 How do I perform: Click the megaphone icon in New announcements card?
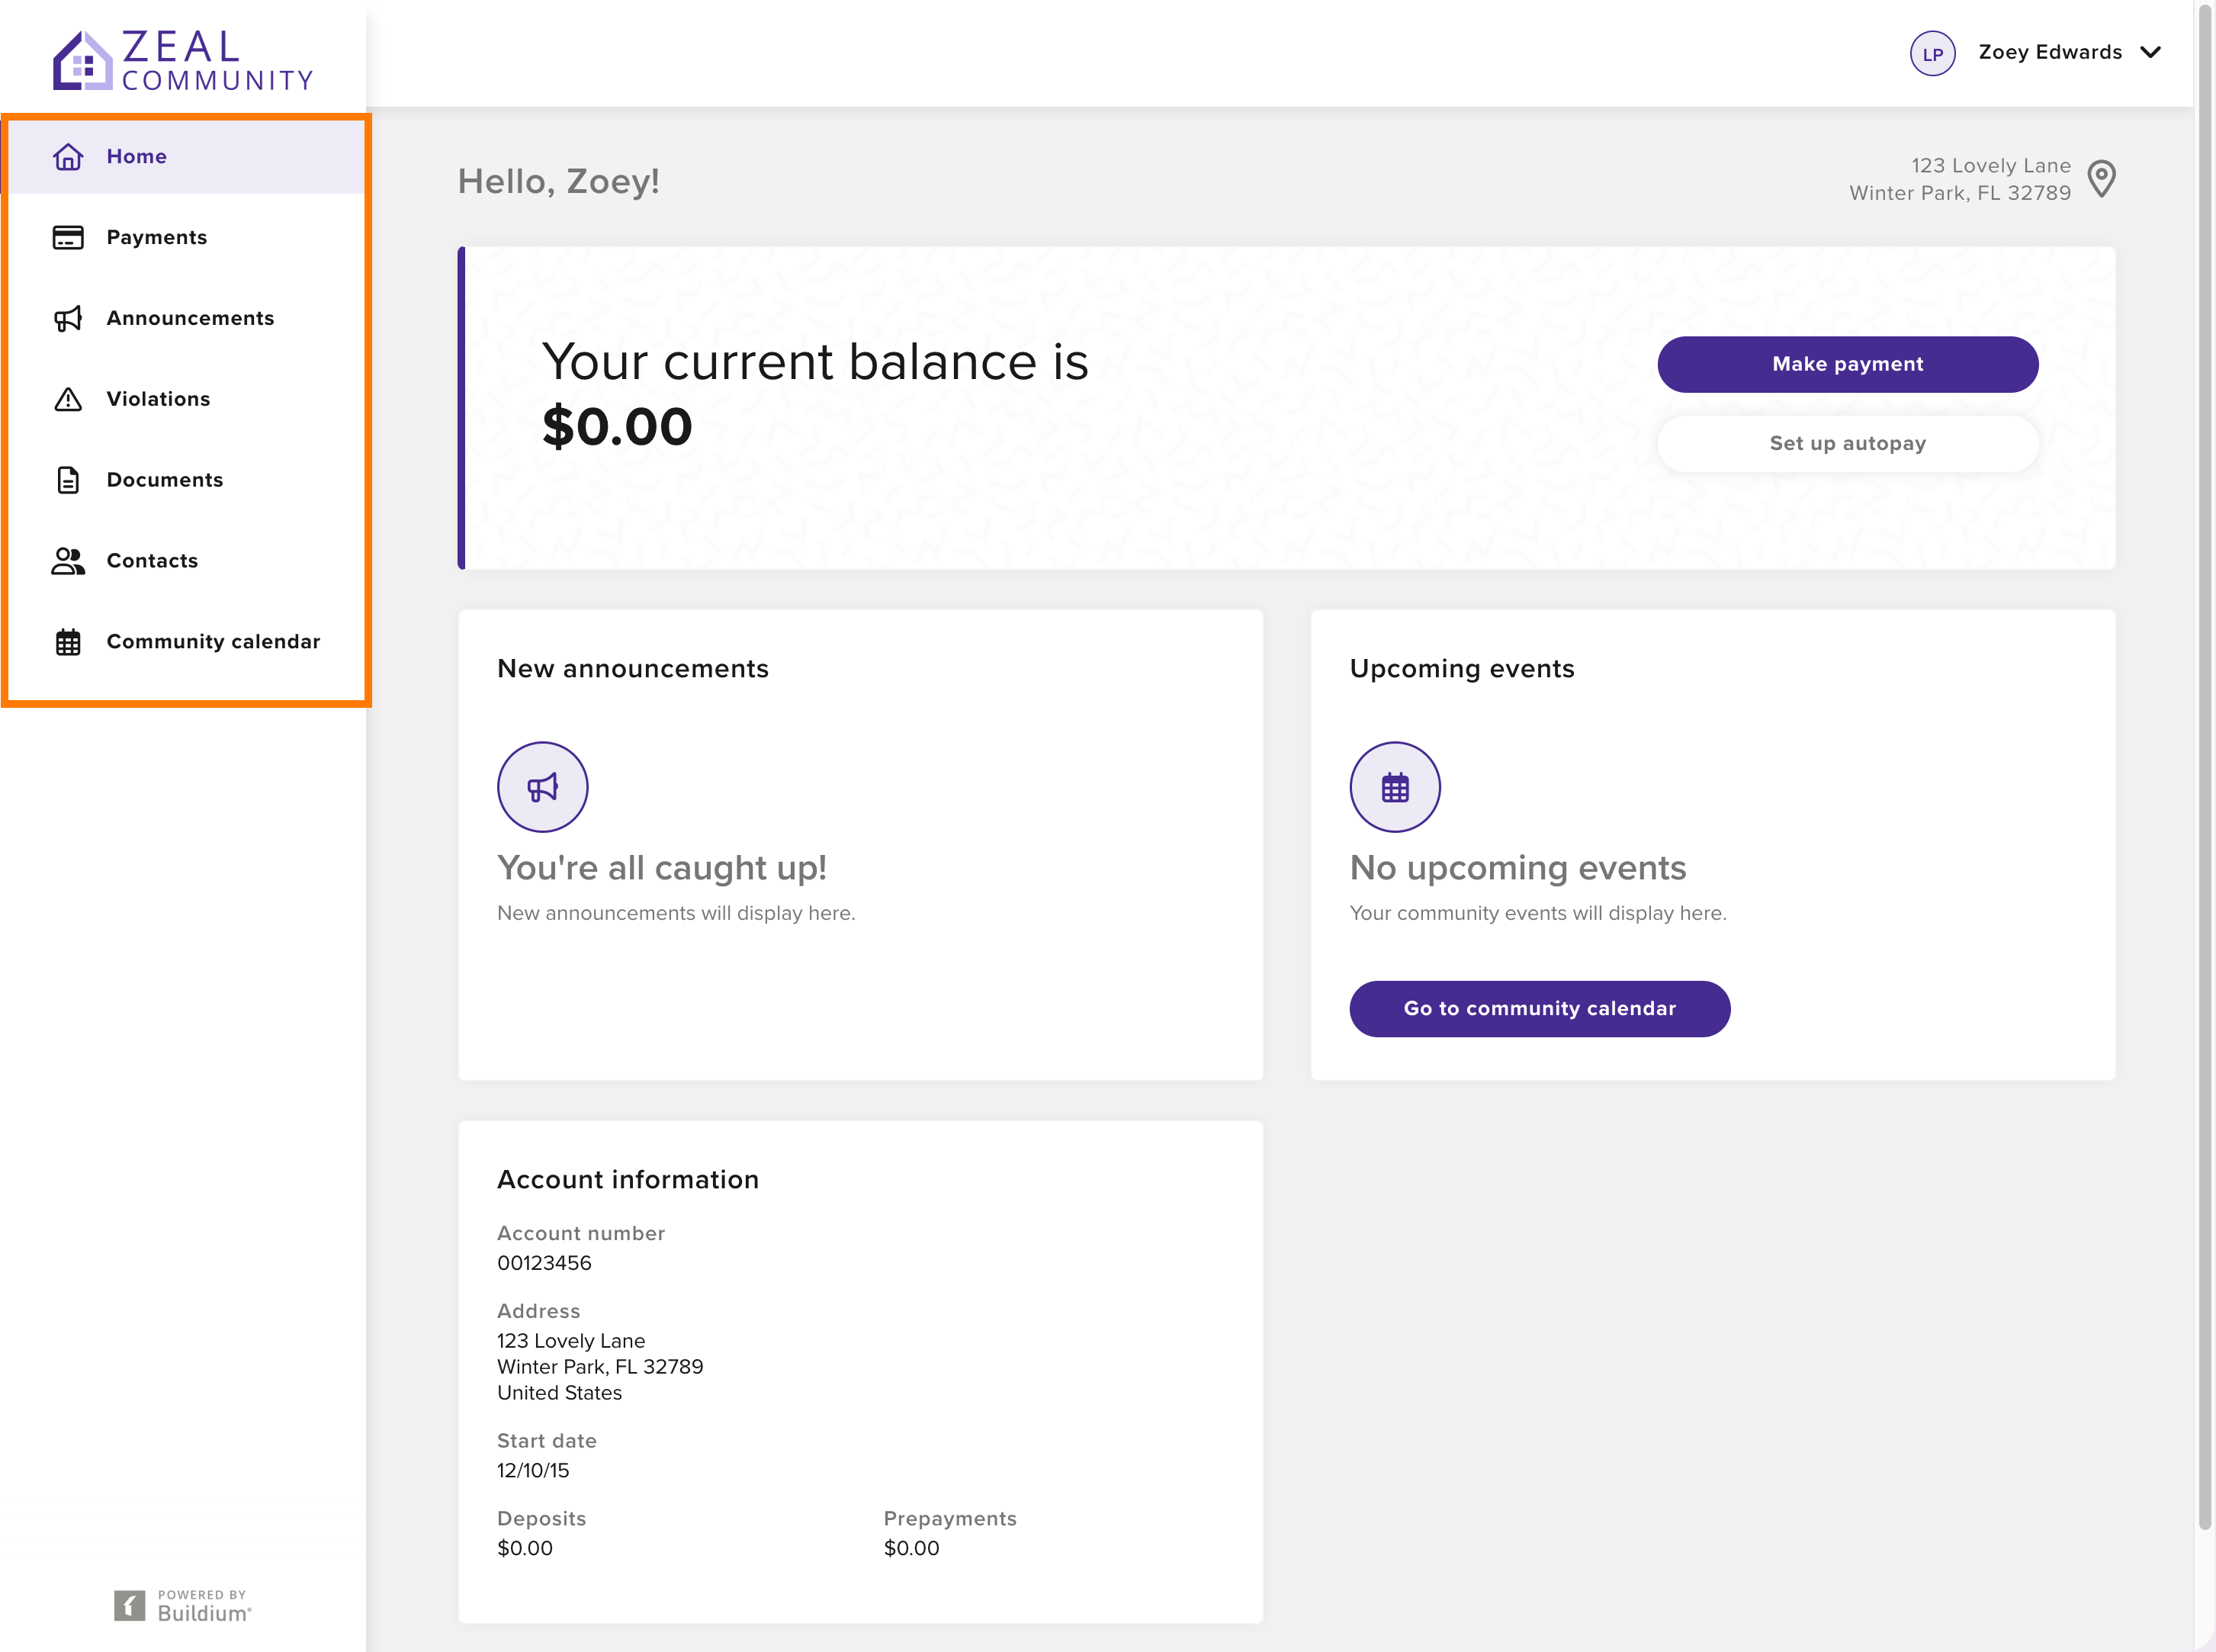pos(541,787)
